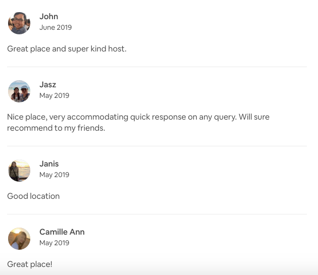Click the reviewer name Janis

click(x=49, y=164)
